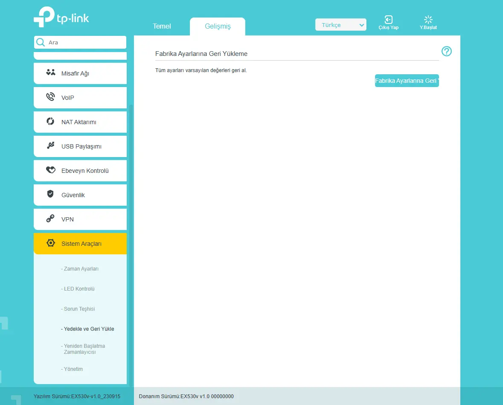Click the Sistem Araçları gear icon
This screenshot has width=503, height=405.
pos(51,243)
